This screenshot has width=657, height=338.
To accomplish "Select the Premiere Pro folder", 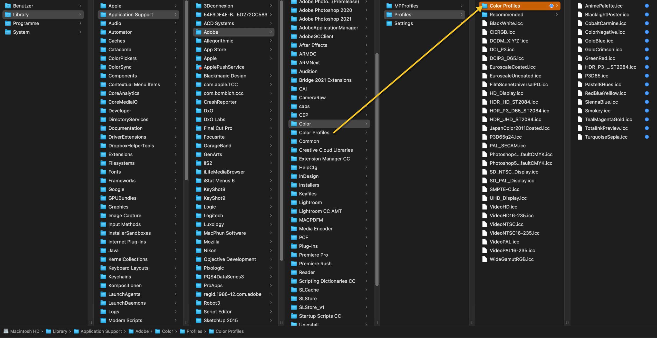I will (x=313, y=255).
